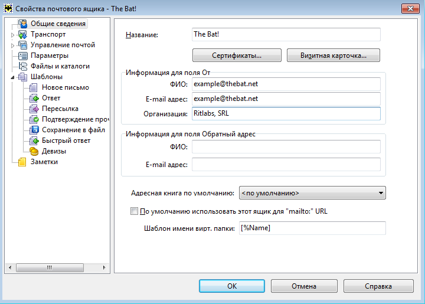Select the Девизы item

click(x=54, y=151)
